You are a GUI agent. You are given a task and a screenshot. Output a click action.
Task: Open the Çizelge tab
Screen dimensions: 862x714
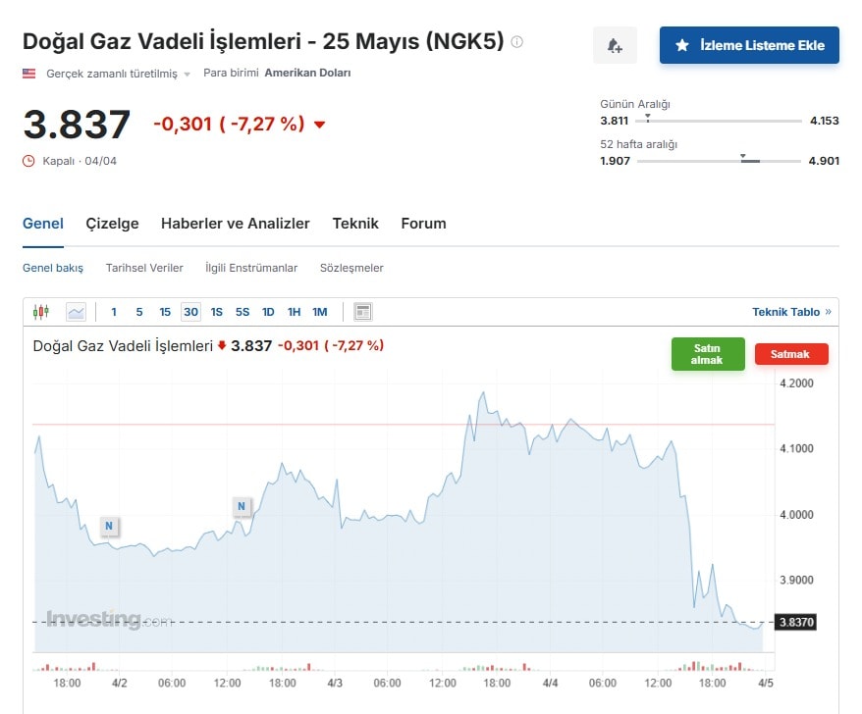[x=112, y=224]
